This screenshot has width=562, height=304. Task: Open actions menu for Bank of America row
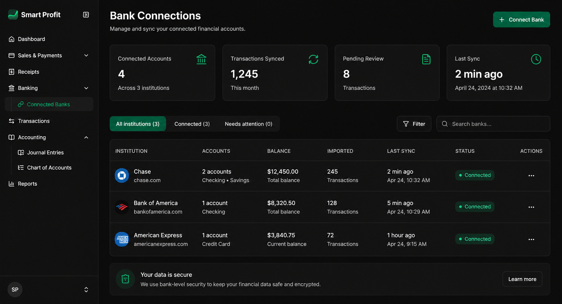[531, 207]
